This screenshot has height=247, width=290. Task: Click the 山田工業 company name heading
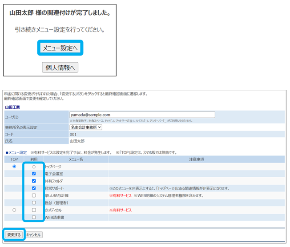tap(13, 107)
